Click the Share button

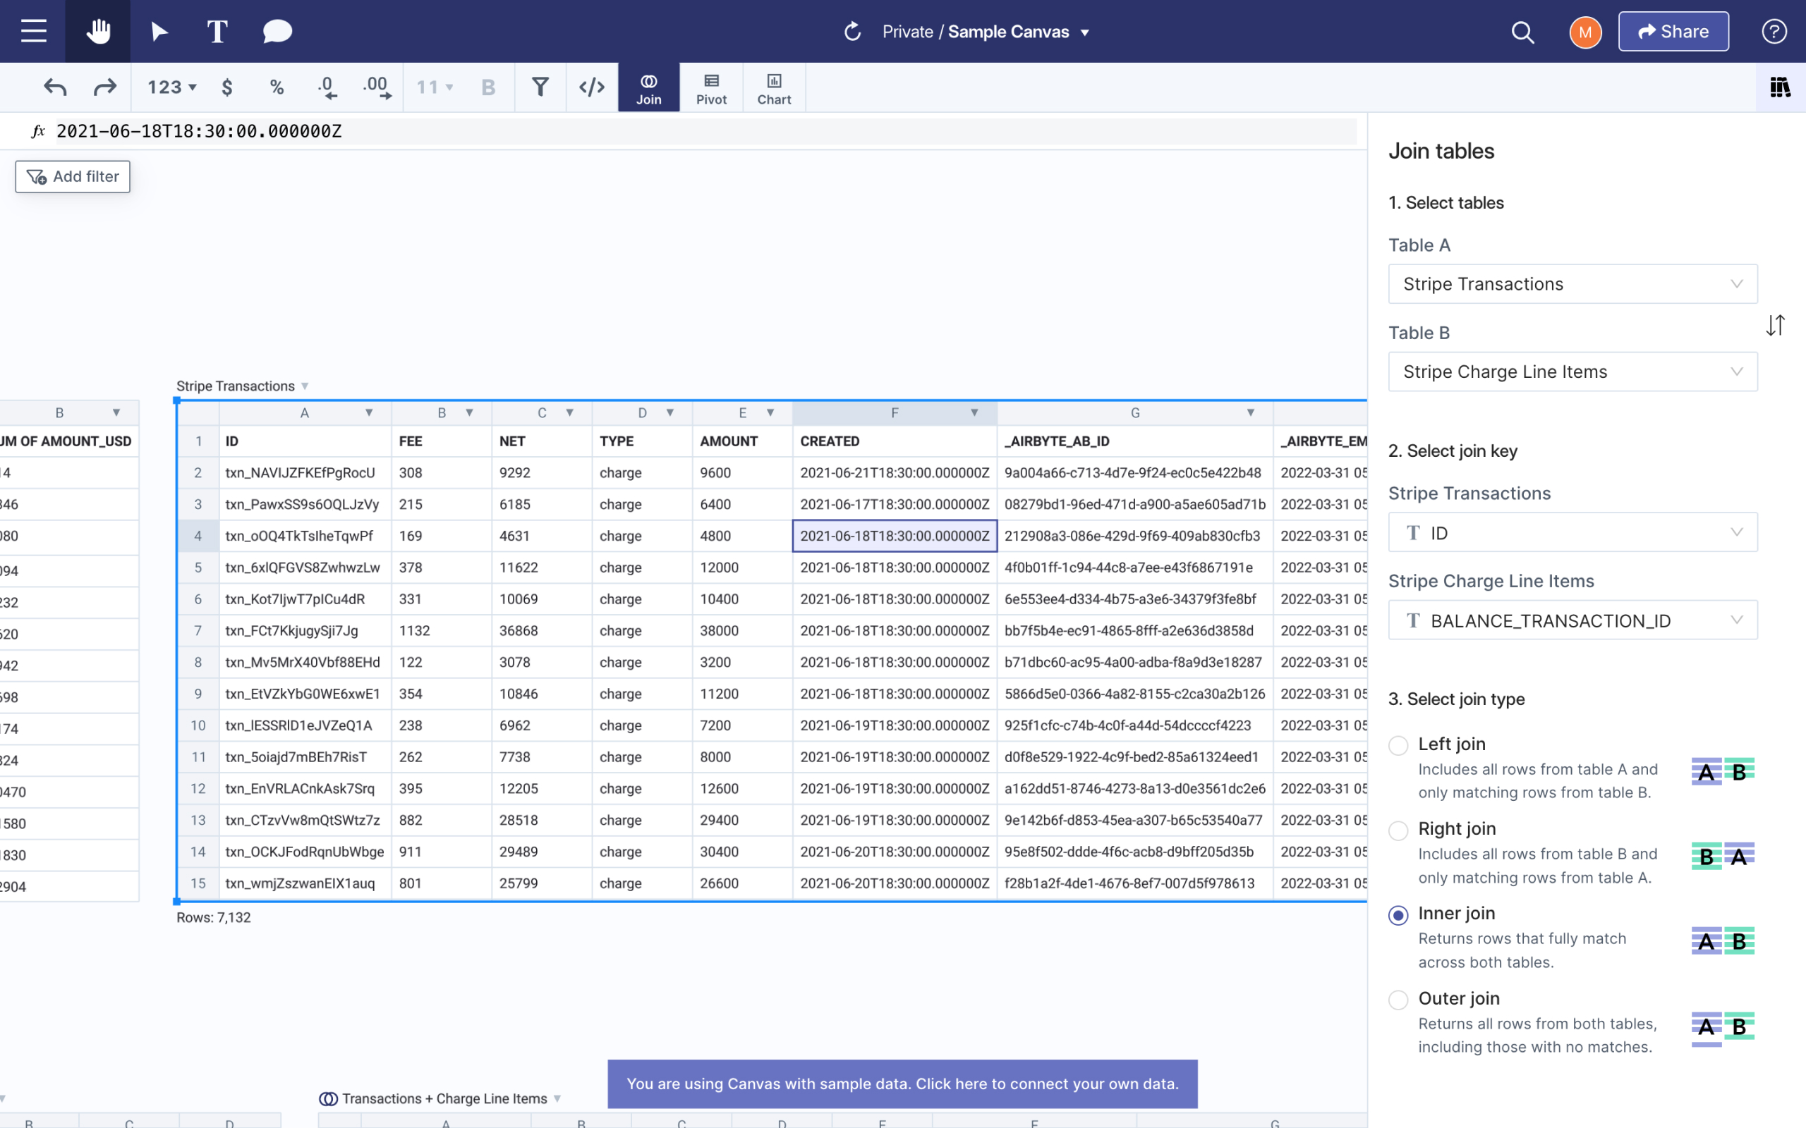pyautogui.click(x=1673, y=31)
